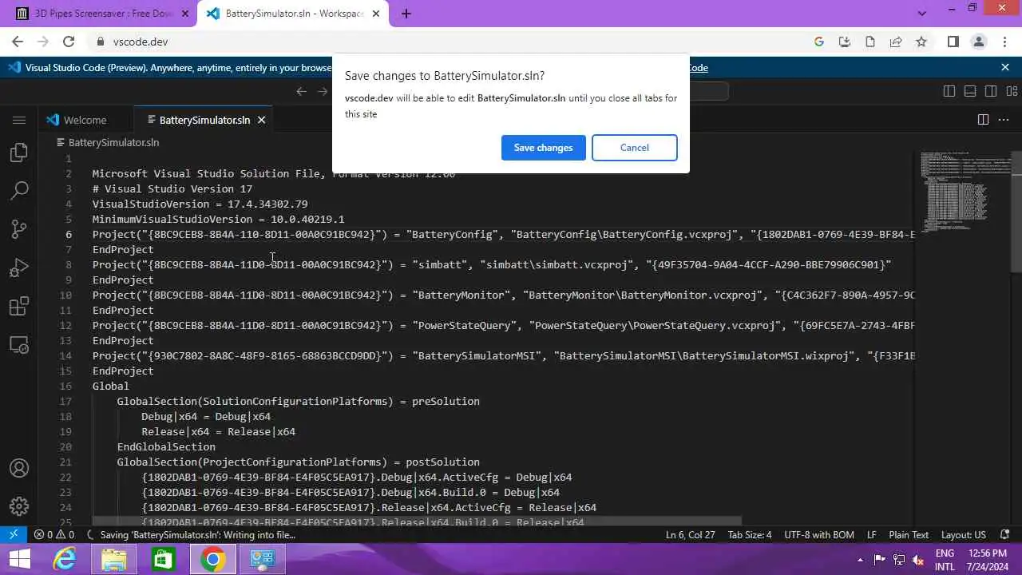
Task: Click the Share this page icon
Action: (x=896, y=42)
